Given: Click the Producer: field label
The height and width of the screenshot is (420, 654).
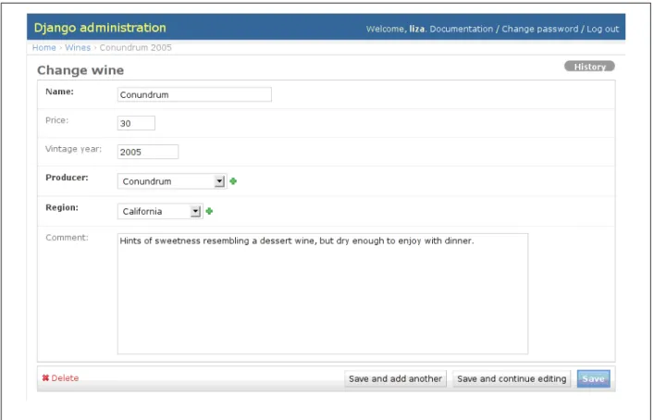Looking at the screenshot, I should pyautogui.click(x=67, y=178).
